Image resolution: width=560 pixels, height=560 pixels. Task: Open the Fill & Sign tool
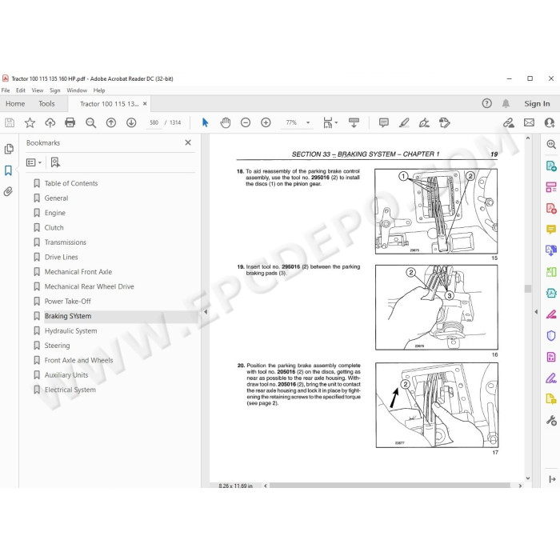[x=424, y=123]
